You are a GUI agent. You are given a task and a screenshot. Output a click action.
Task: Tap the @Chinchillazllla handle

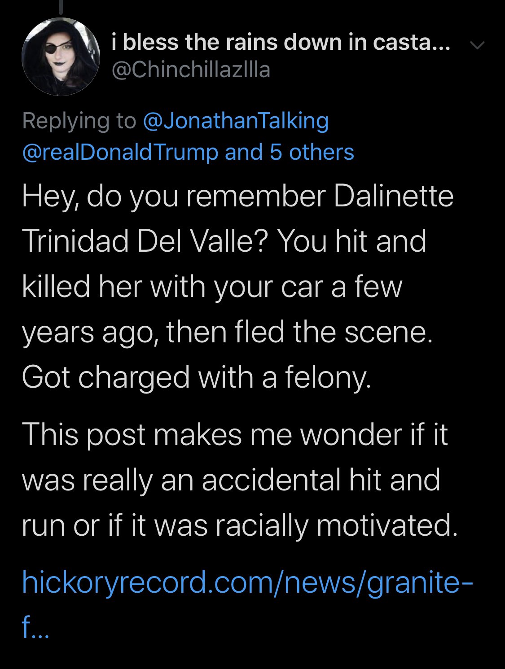point(191,70)
